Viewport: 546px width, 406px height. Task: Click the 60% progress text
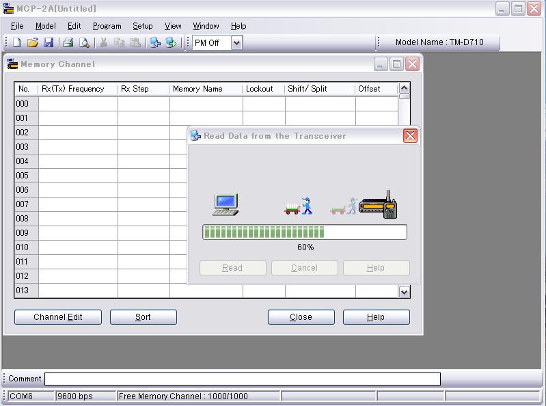coord(305,247)
